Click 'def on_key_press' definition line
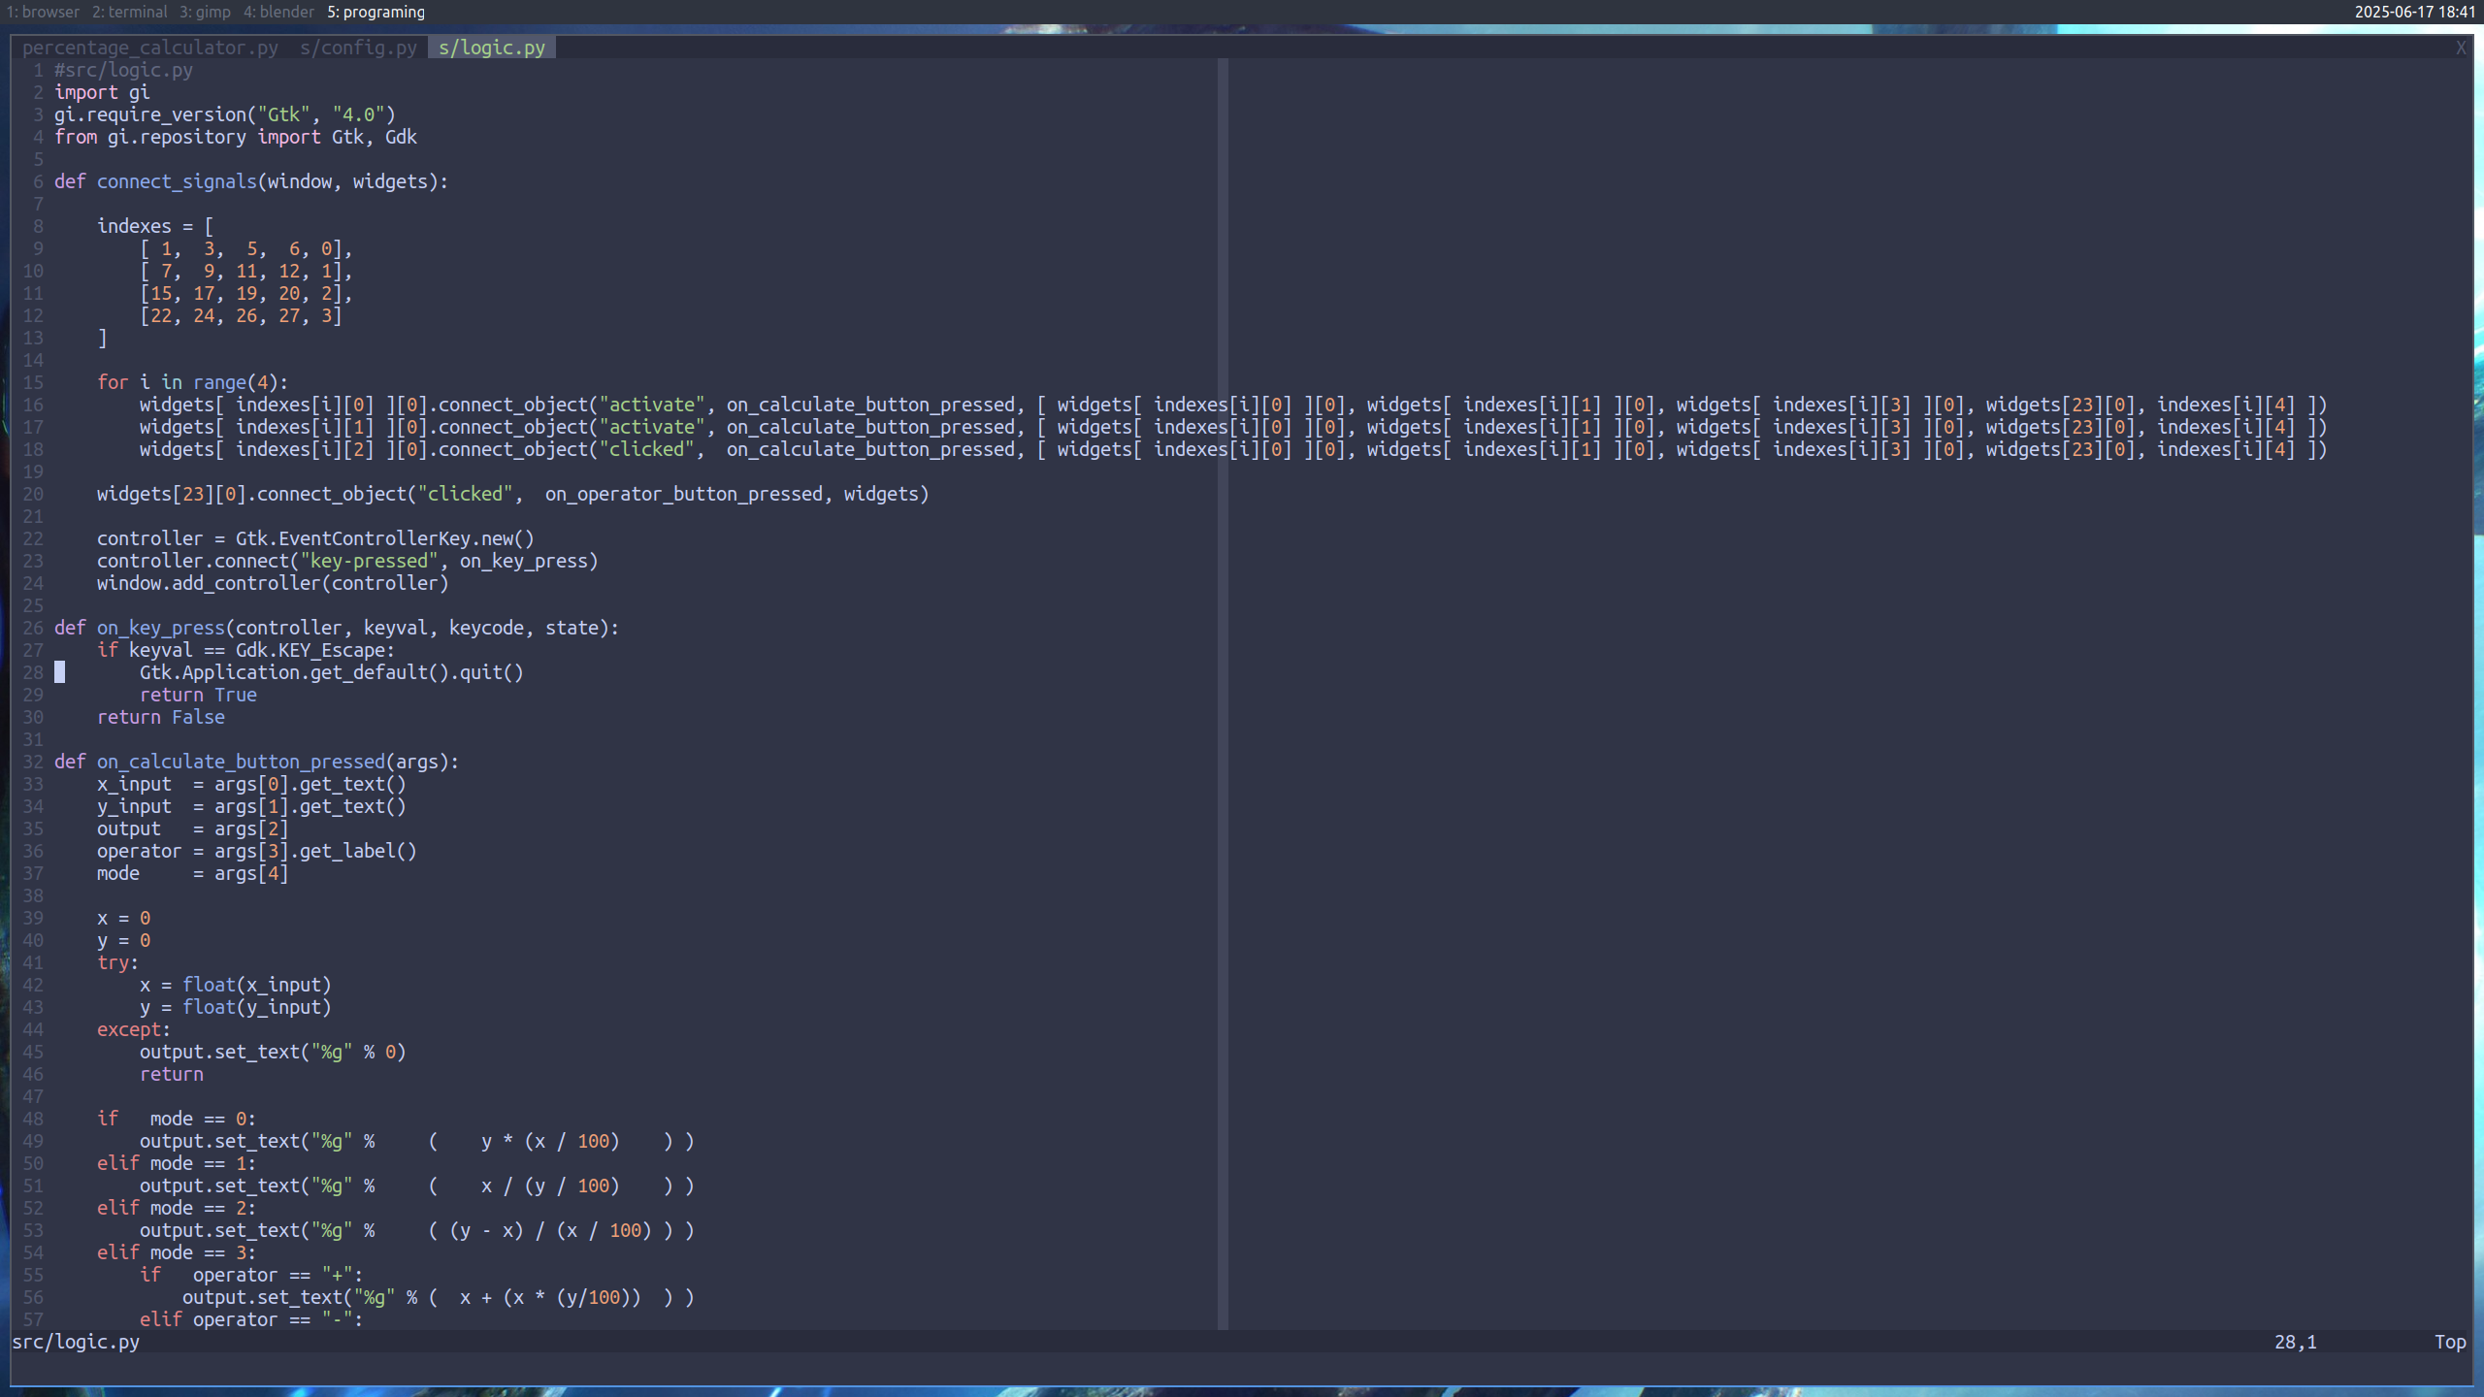2484x1397 pixels. pyautogui.click(x=337, y=628)
